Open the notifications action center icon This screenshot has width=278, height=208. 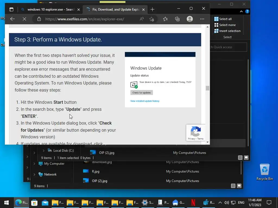269,203
